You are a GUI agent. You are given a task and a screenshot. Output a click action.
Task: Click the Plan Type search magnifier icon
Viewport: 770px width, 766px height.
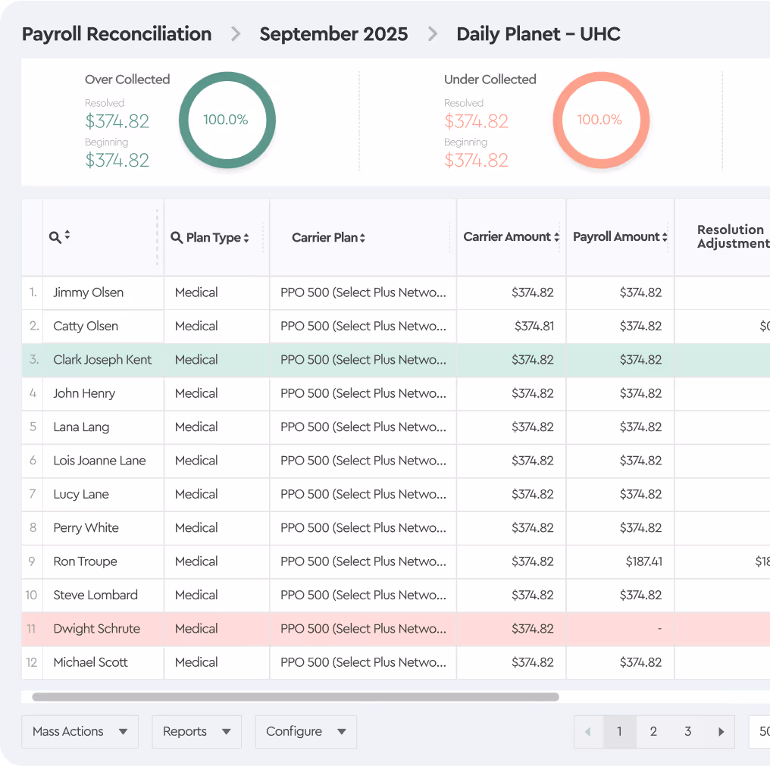pyautogui.click(x=177, y=238)
